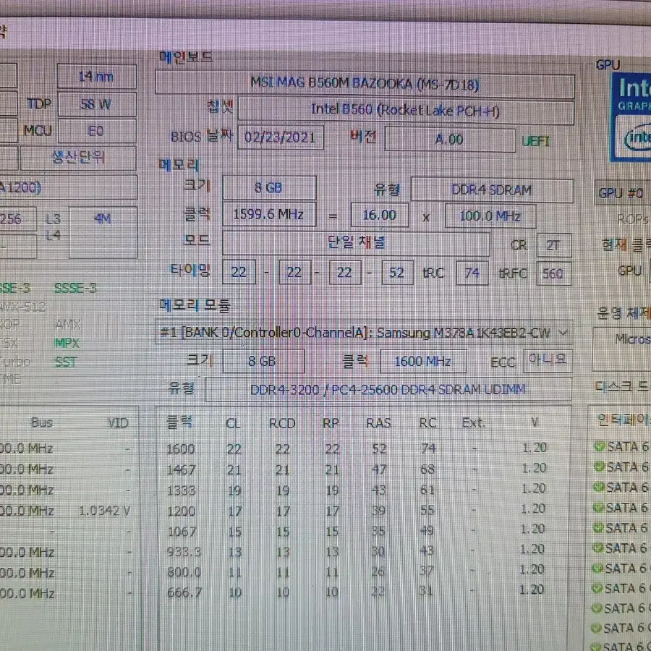
Task: Click the Bus column header
Action: click(x=41, y=422)
